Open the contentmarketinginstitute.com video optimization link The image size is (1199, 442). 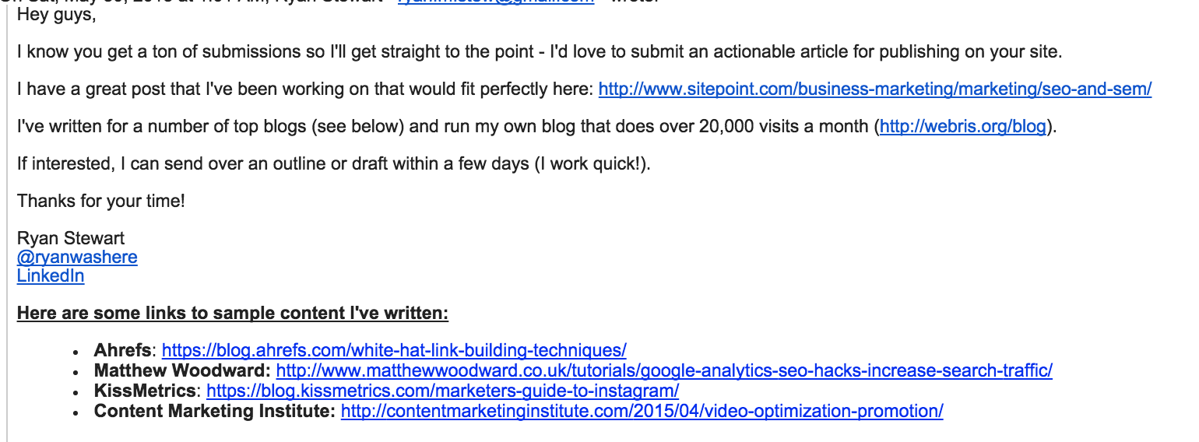[642, 411]
